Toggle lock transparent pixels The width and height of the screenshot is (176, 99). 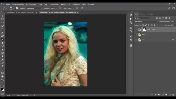143,25
